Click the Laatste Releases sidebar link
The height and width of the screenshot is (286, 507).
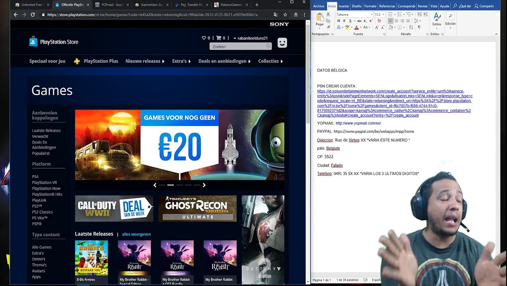tap(46, 130)
